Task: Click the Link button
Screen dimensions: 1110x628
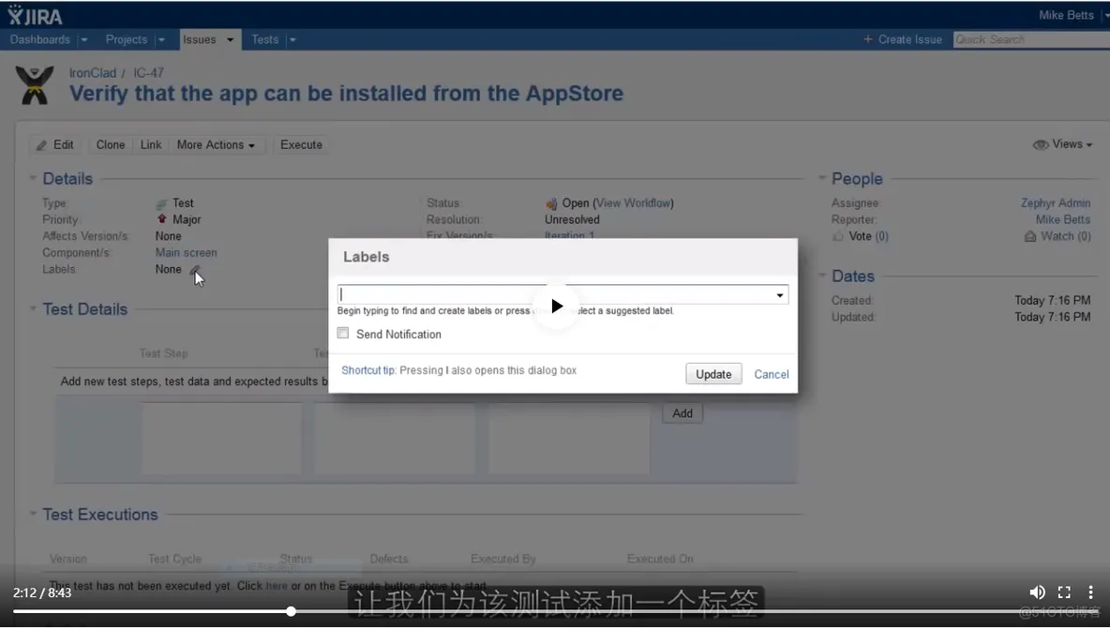Action: click(151, 144)
